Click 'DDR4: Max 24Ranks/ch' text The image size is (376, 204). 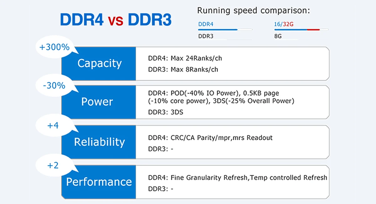185,58
